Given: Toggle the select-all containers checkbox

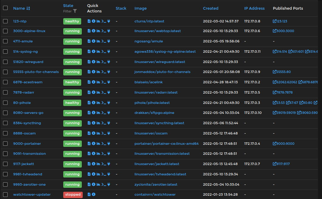Looking at the screenshot, I should point(5,8).
